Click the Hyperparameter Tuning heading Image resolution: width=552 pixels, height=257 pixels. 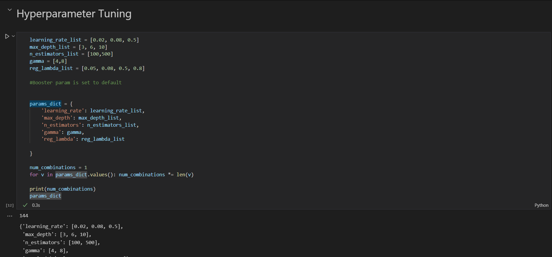(74, 14)
